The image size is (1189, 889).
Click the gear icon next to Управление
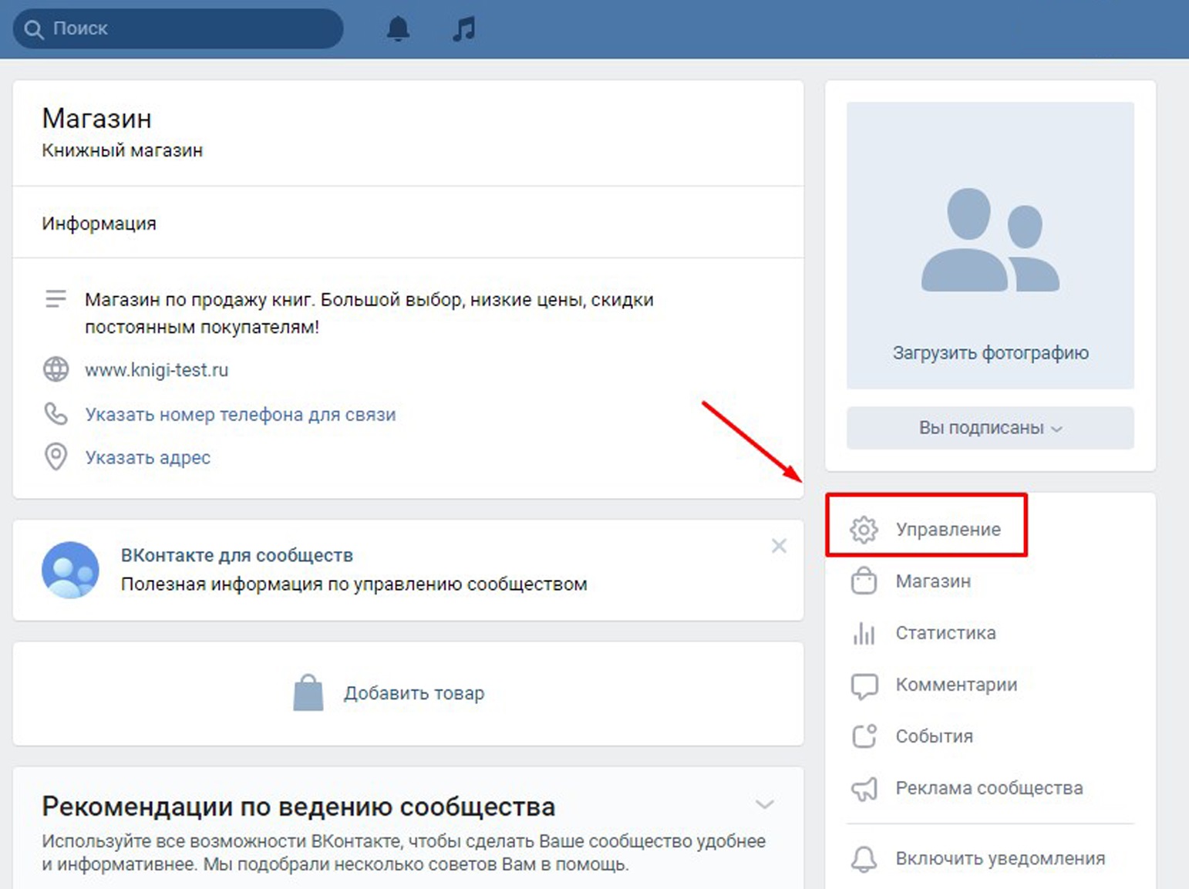click(864, 530)
